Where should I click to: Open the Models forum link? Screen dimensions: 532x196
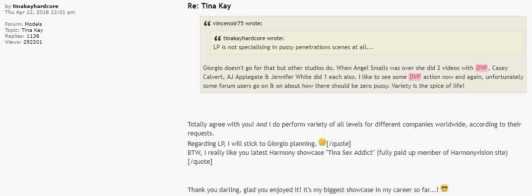[x=33, y=24]
